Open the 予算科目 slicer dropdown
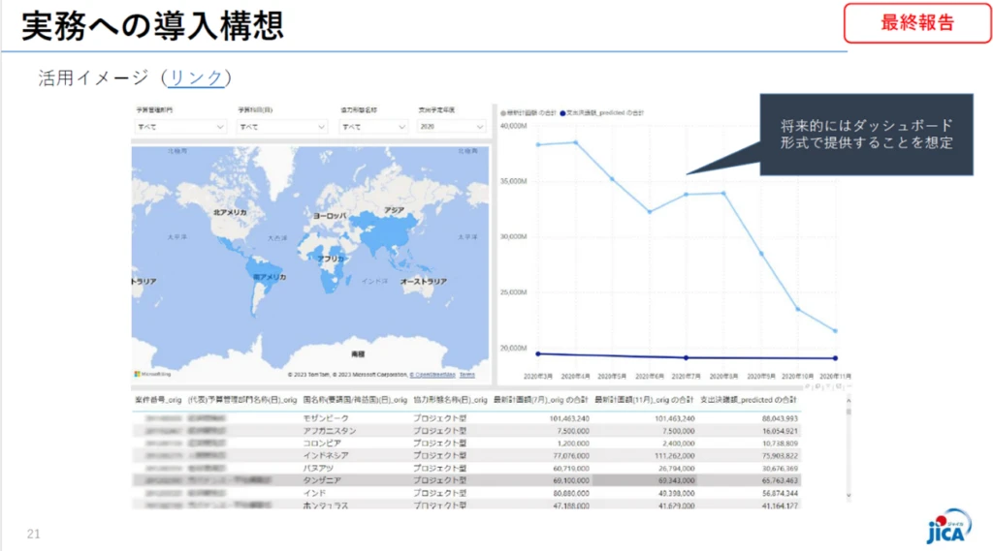993x551 pixels. pos(282,127)
